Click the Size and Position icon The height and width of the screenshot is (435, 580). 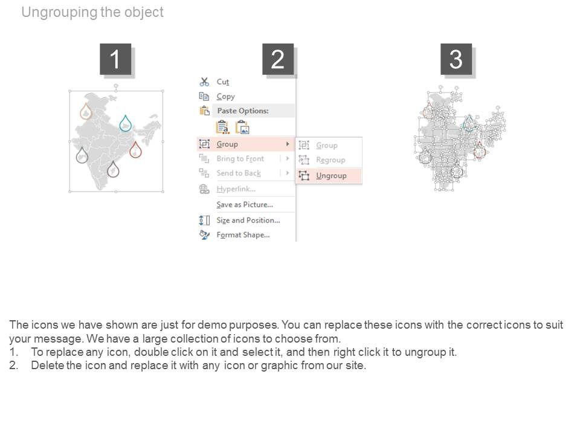pos(204,221)
